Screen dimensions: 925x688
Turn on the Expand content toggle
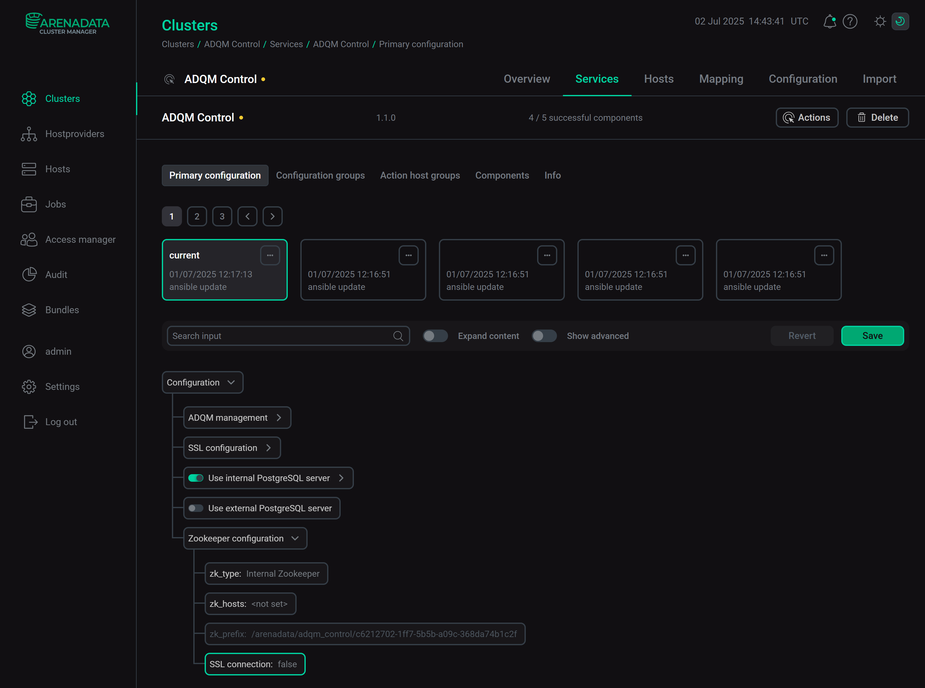[435, 336]
